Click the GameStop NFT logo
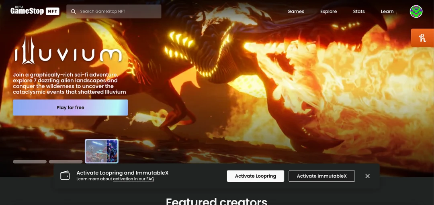This screenshot has width=434, height=205. click(35, 11)
